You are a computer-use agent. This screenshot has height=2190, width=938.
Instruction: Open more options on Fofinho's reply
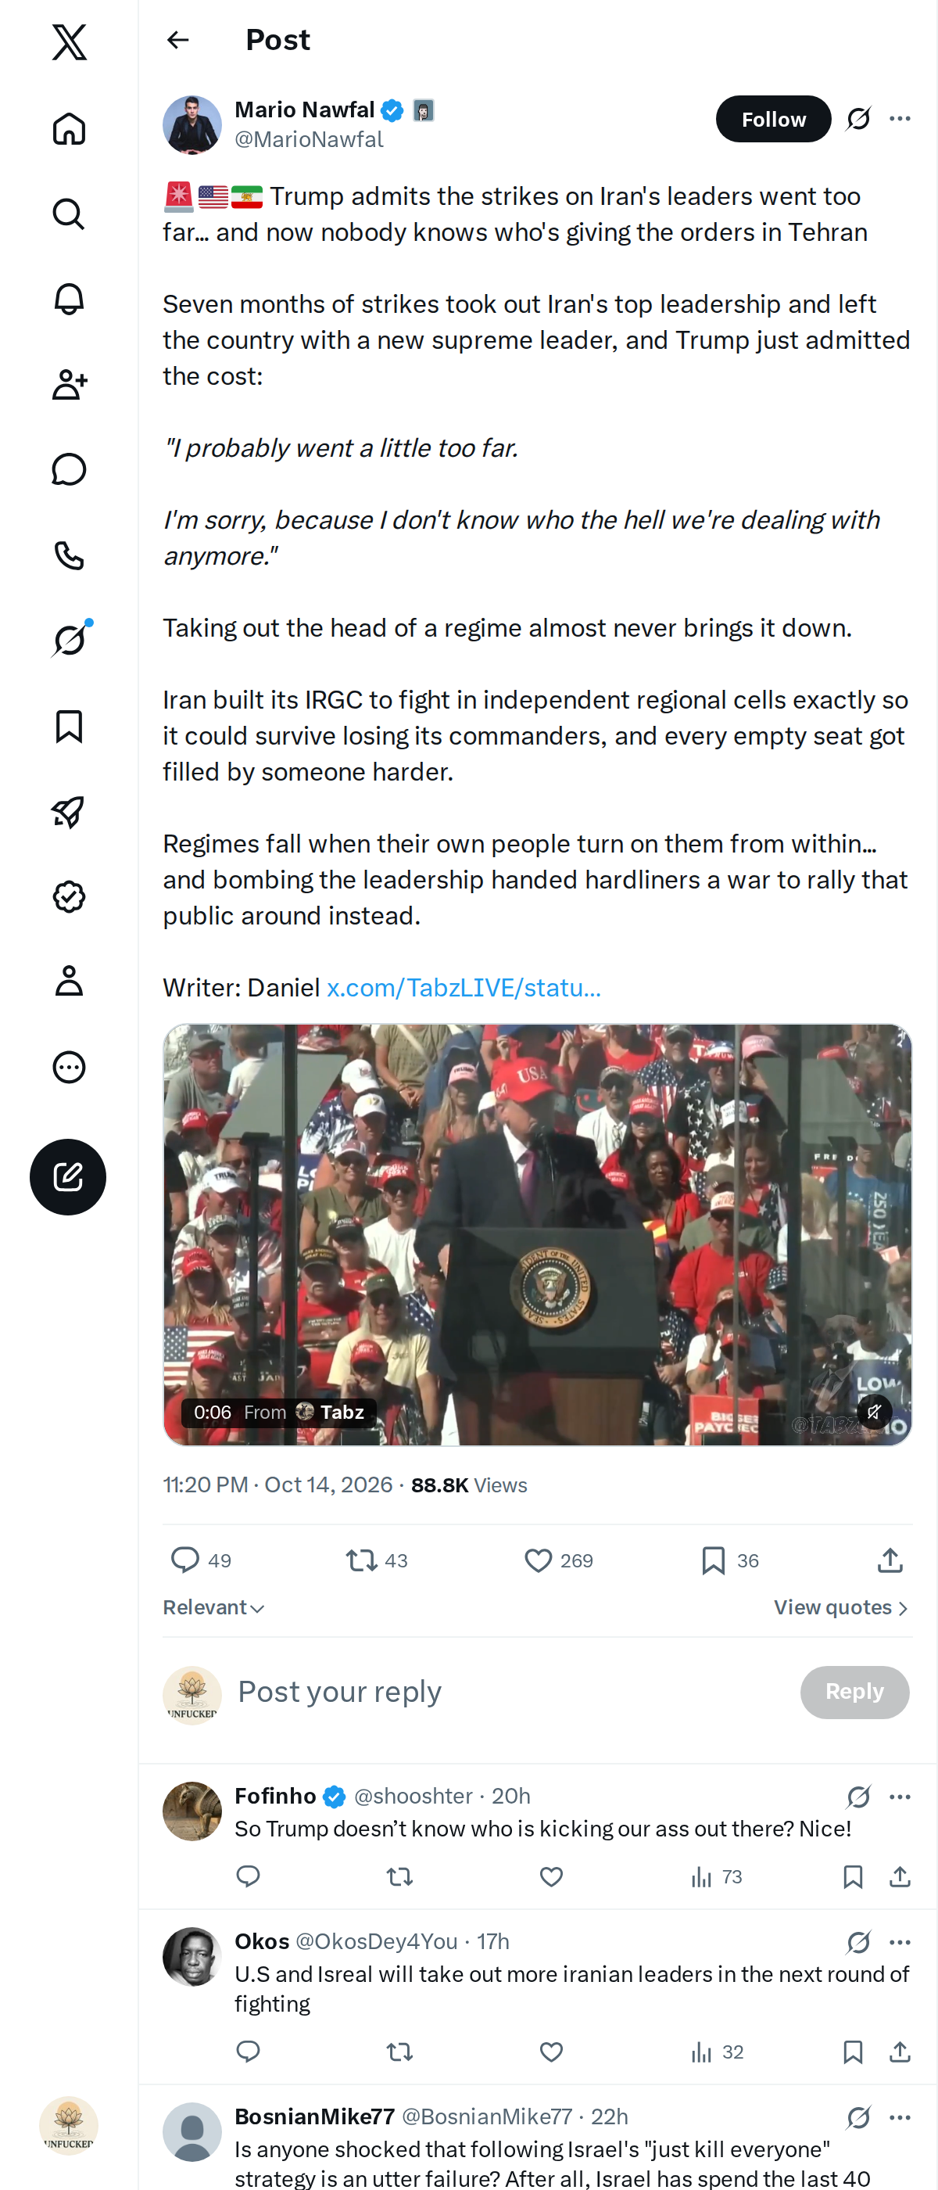tap(900, 1797)
